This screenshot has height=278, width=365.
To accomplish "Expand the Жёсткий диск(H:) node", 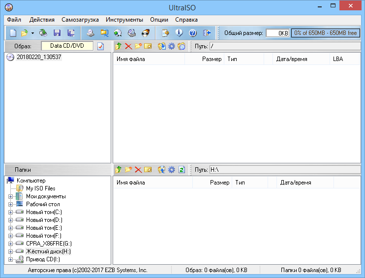I will (10, 251).
